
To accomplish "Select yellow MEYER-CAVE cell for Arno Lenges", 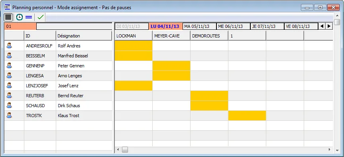I will tap(171, 76).
